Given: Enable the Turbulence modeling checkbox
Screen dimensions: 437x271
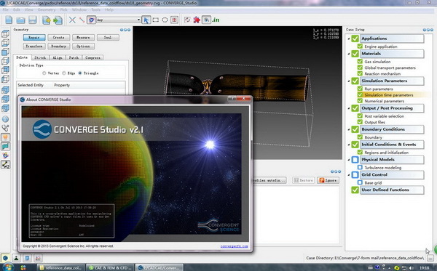Looking at the screenshot, I should [360, 168].
